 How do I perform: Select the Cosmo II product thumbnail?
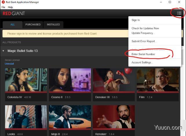click(70, 81)
